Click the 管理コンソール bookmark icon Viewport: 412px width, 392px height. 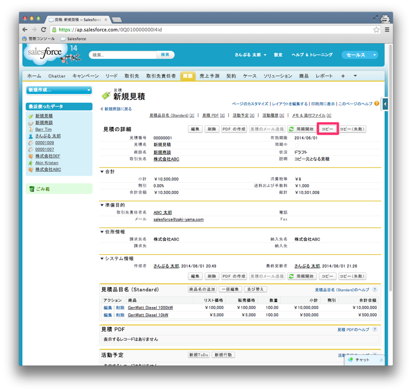pos(25,39)
